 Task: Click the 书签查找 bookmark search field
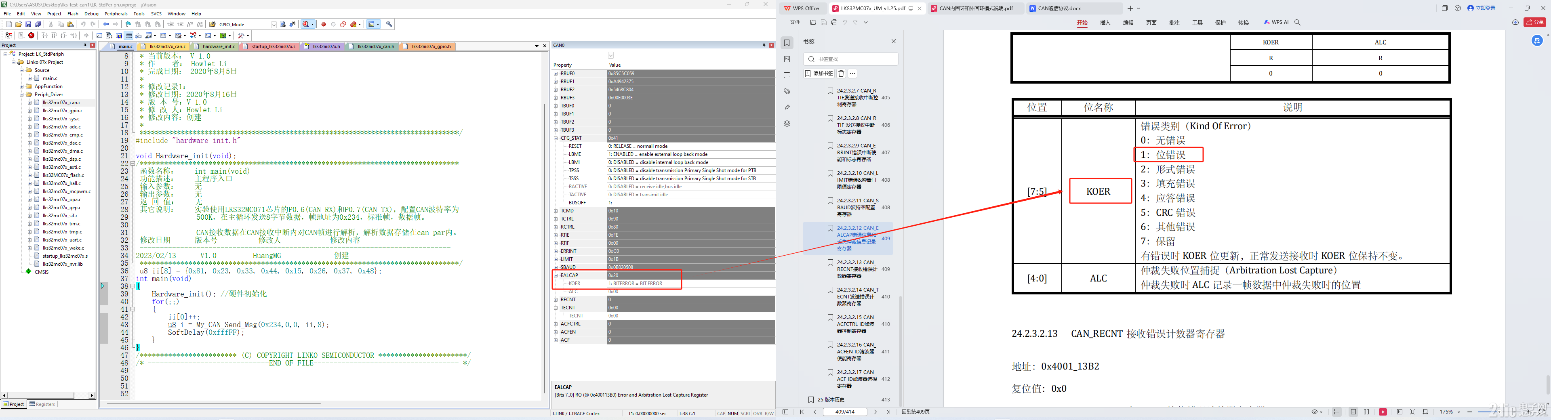851,59
